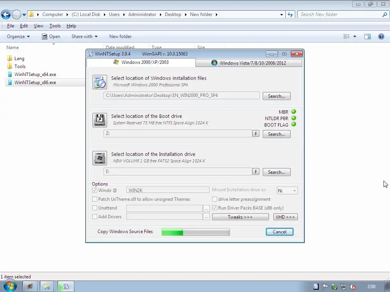This screenshot has height=292, width=390.
Task: Click the Windows installation files CD icon
Action: pyautogui.click(x=100, y=82)
